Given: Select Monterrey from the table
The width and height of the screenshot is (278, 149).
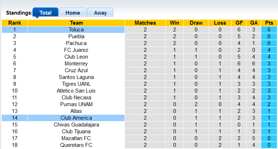Looking at the screenshot, I should 76,64.
